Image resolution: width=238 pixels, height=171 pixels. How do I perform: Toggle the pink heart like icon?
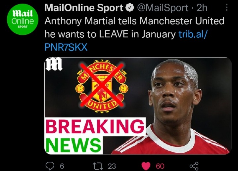tap(146, 166)
